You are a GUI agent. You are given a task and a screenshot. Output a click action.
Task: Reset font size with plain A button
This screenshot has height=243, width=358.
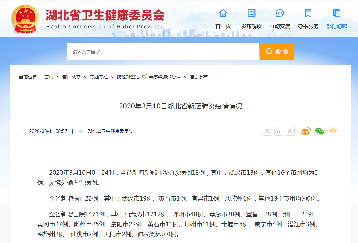(x=290, y=131)
